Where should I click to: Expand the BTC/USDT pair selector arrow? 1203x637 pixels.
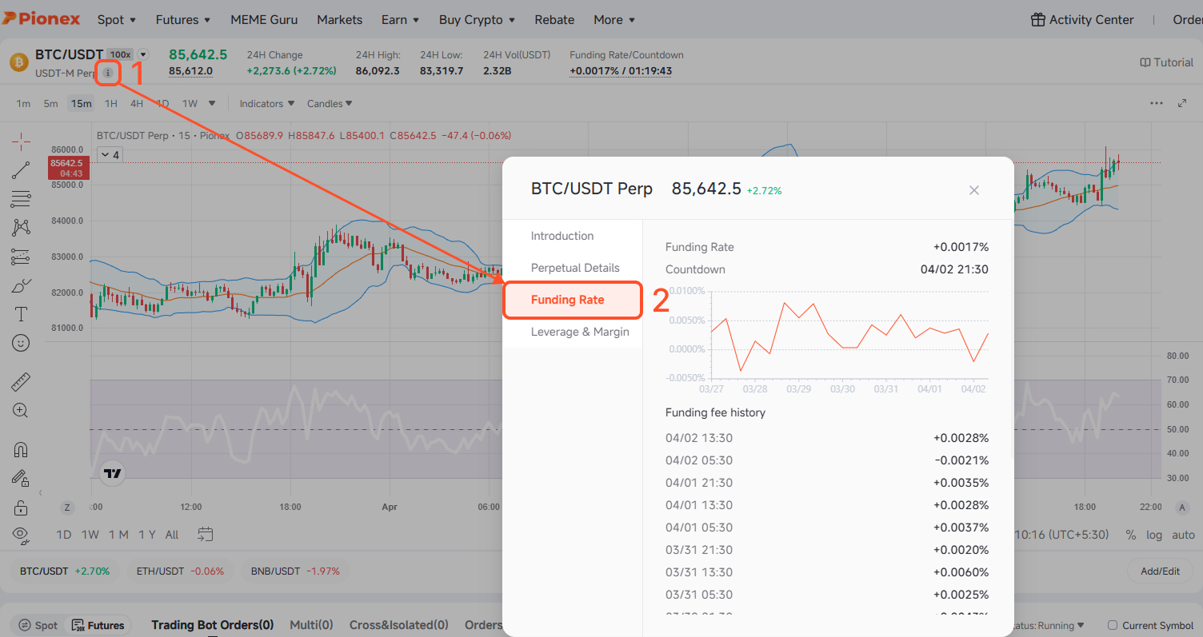[x=143, y=54]
